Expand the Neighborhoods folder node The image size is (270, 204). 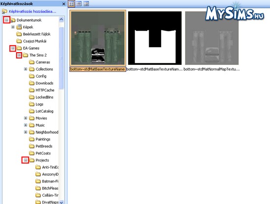26,132
